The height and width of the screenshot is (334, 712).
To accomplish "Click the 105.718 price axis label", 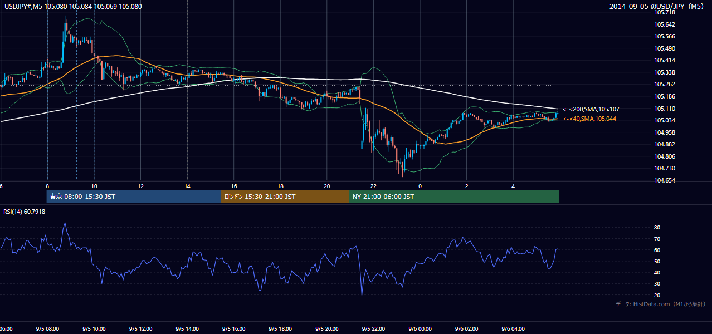I will 665,12.
